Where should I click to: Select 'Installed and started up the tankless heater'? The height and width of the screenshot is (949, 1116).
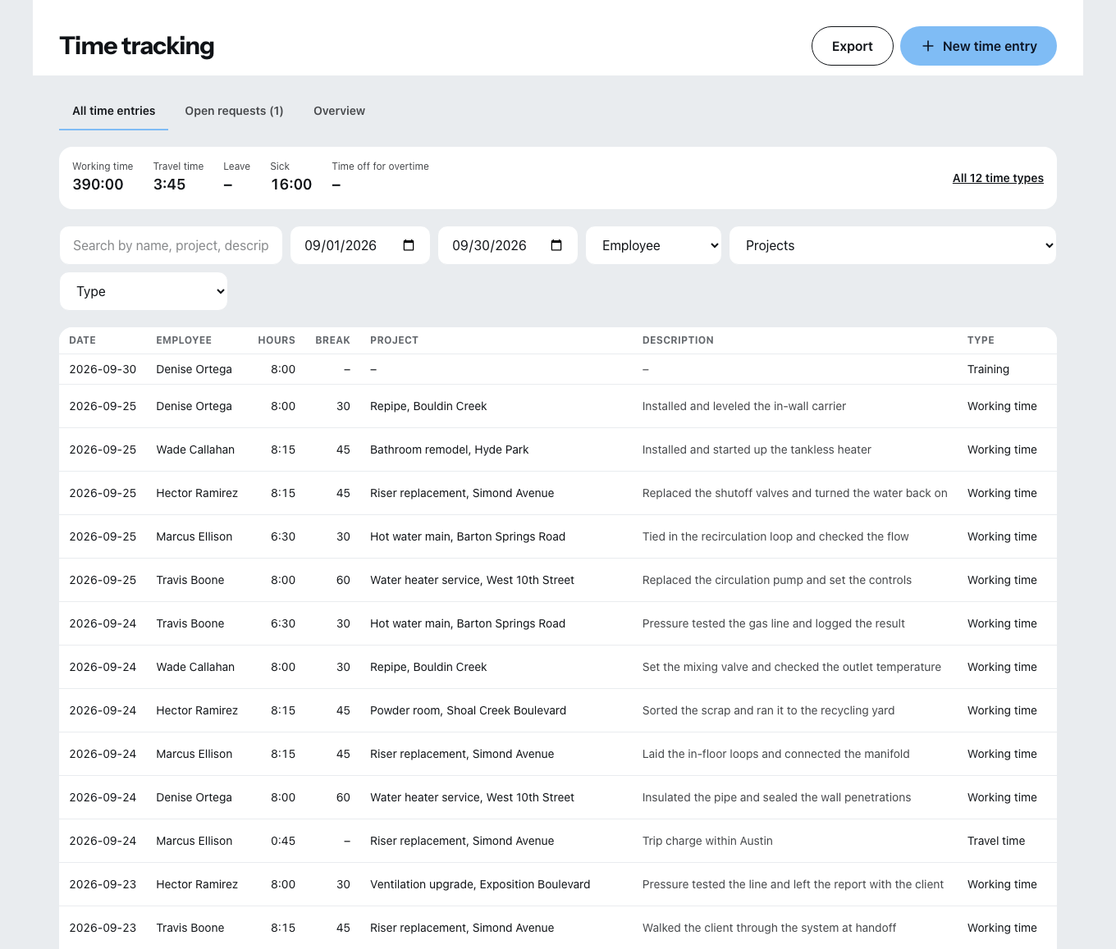(757, 449)
